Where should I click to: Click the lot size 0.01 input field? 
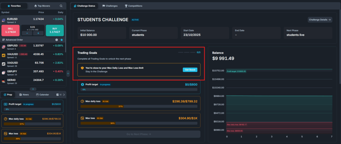33,27
